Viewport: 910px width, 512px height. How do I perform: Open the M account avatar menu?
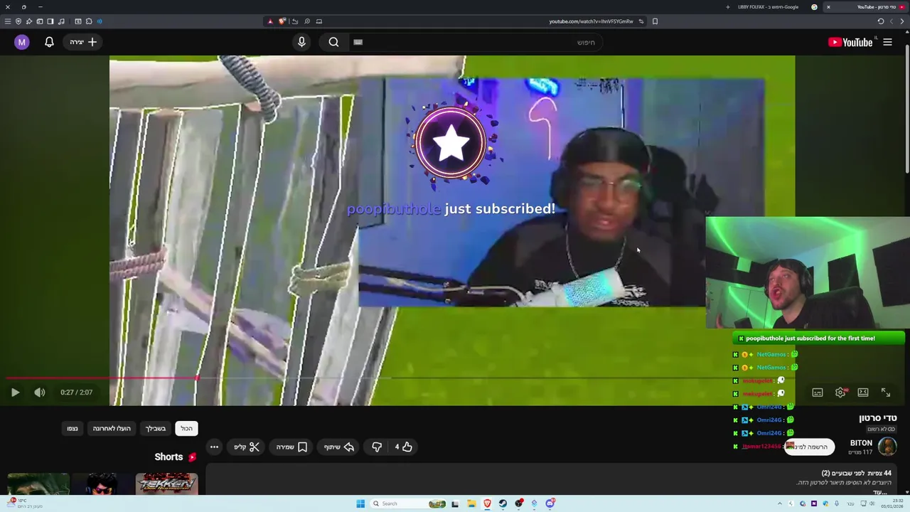coord(21,42)
